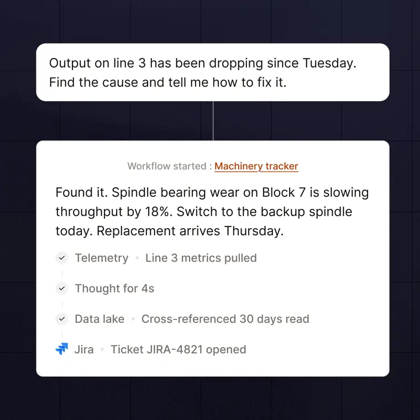This screenshot has height=420, width=420.
Task: Select the Telemetry step label
Action: [x=102, y=258]
